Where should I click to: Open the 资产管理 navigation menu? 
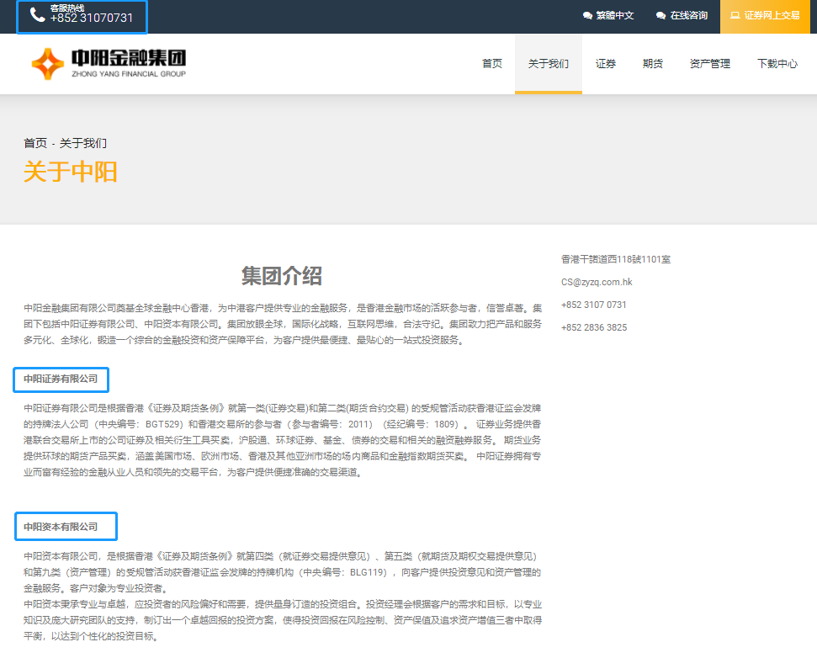click(709, 64)
